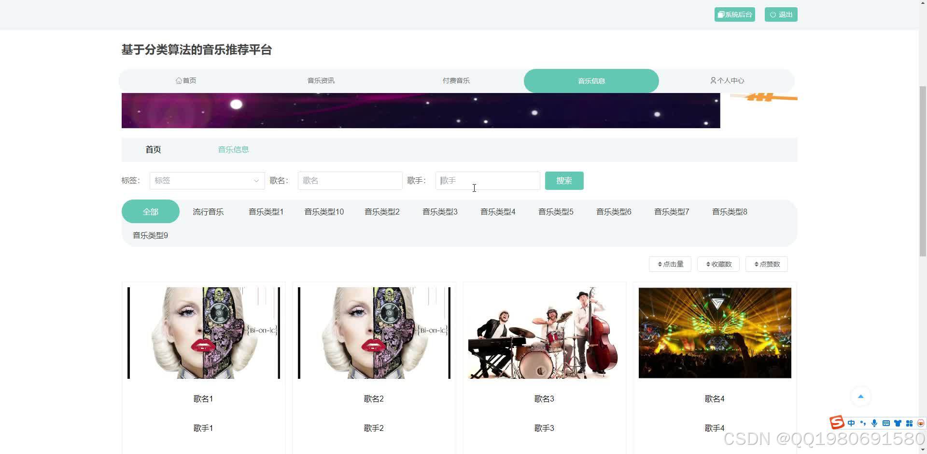This screenshot has height=454, width=927.
Task: Click the skin (shirt) icon in input toolbar
Action: point(898,423)
